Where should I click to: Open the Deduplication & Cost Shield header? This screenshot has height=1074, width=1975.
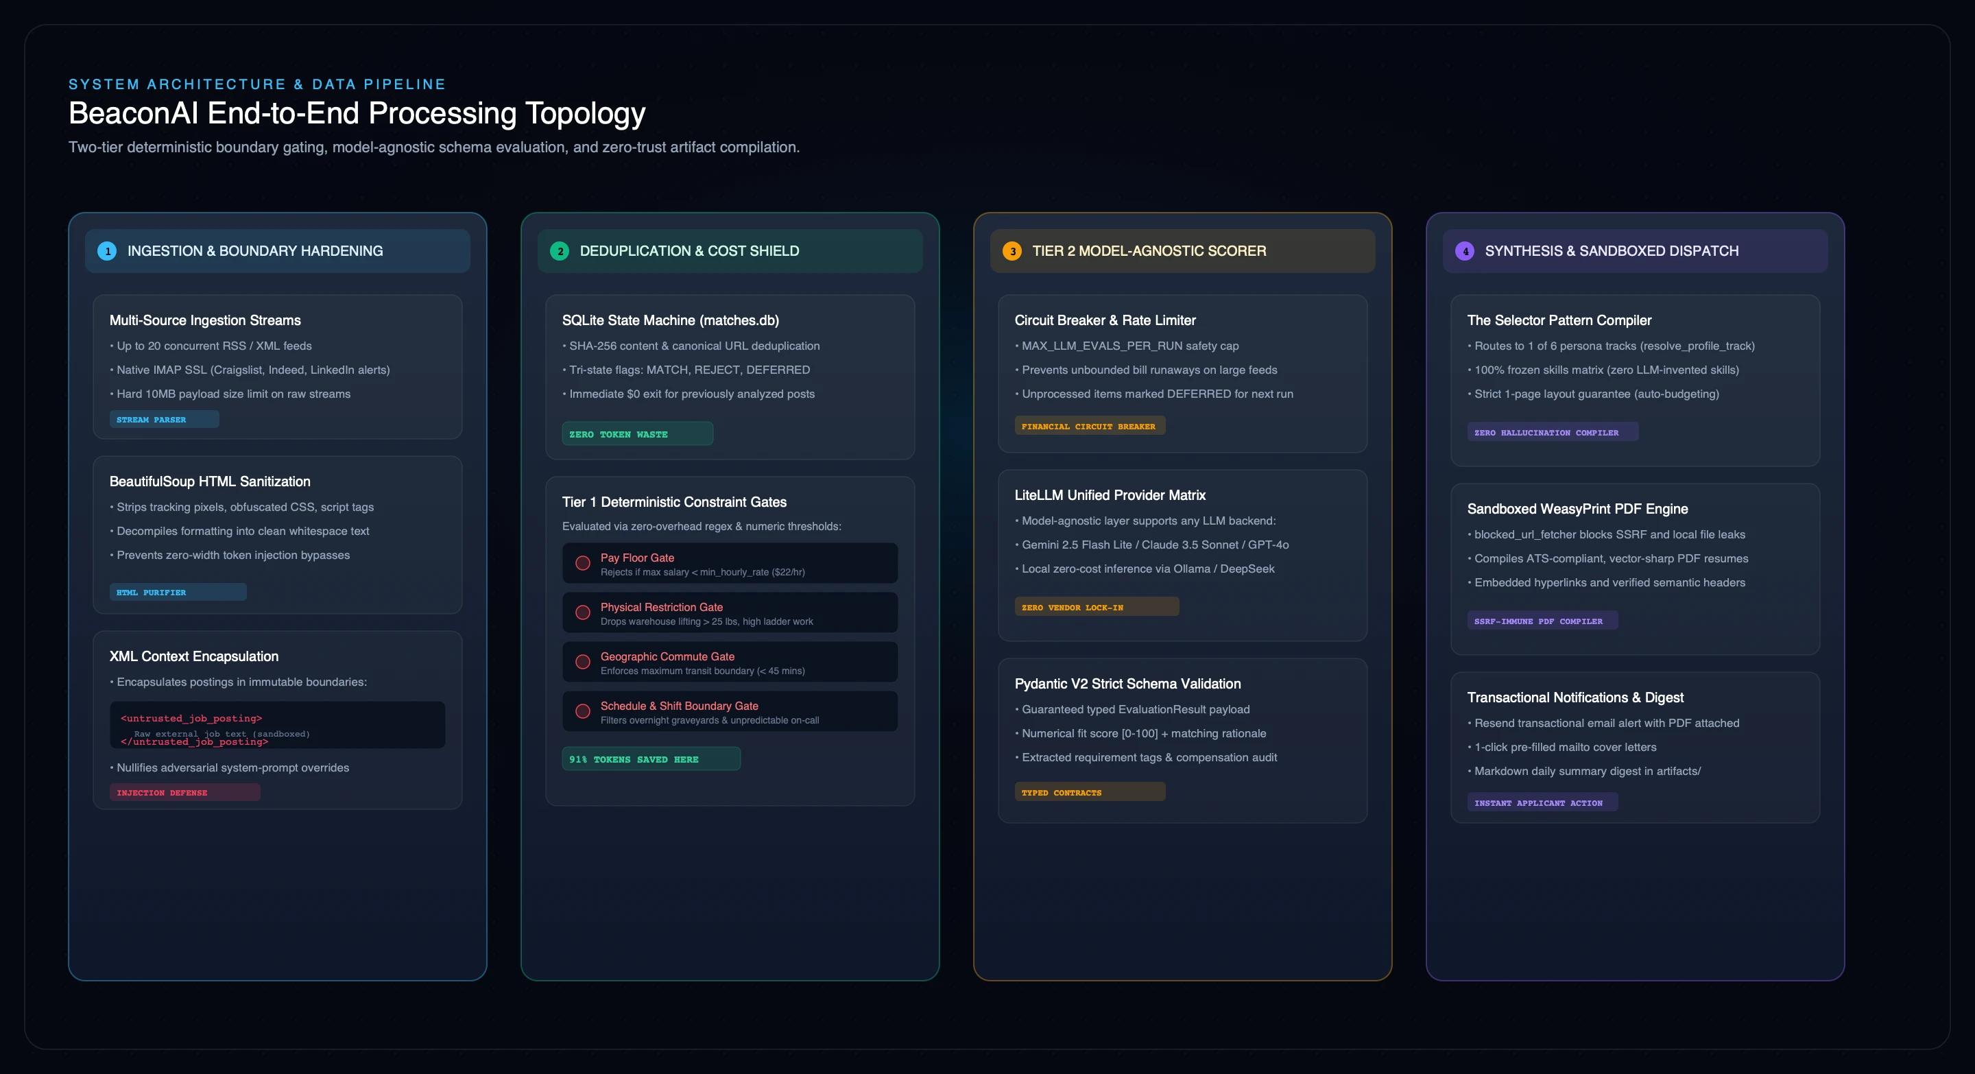(730, 251)
